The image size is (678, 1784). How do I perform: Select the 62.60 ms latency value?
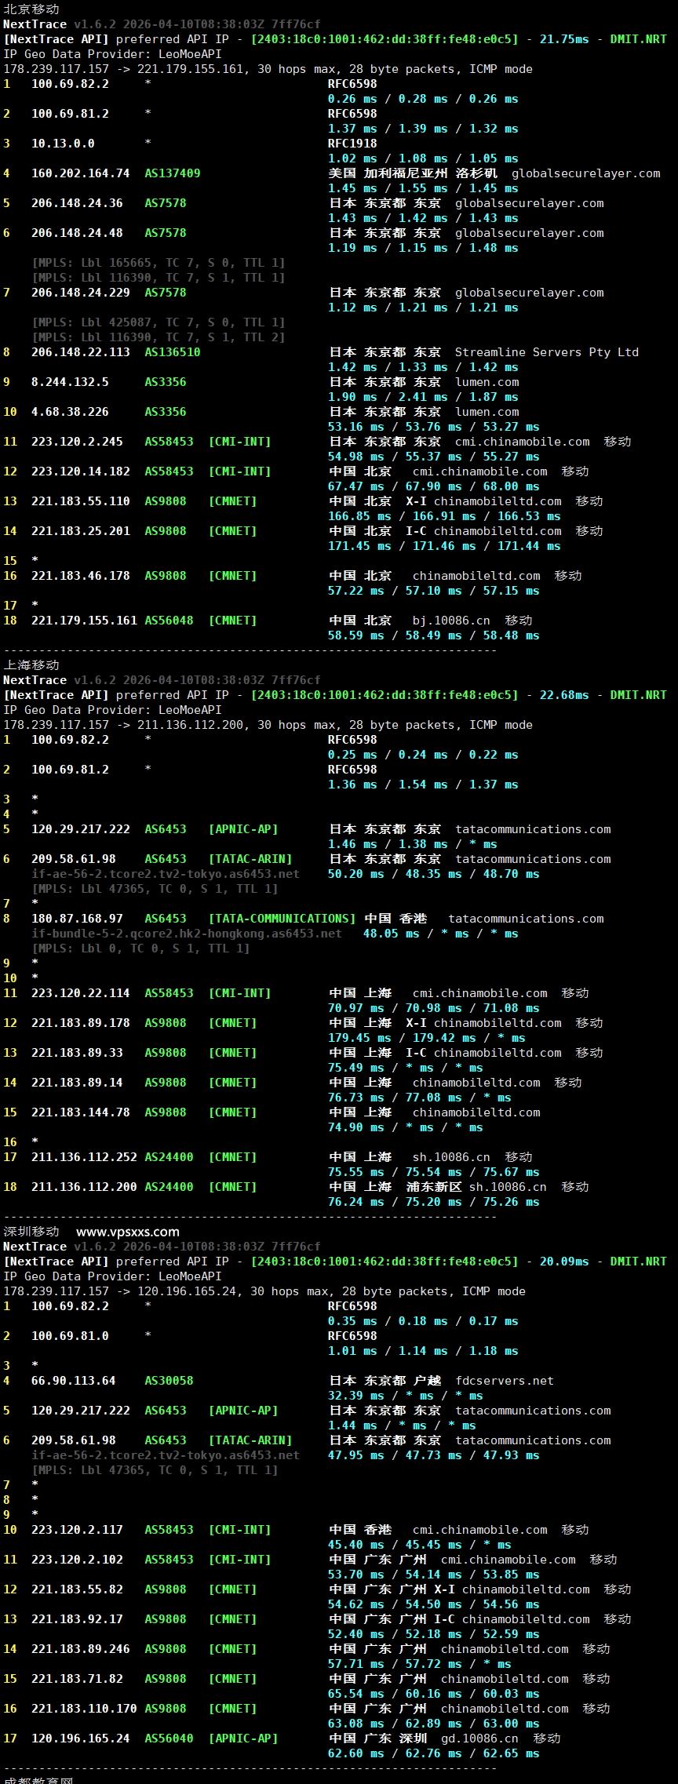click(x=352, y=1753)
